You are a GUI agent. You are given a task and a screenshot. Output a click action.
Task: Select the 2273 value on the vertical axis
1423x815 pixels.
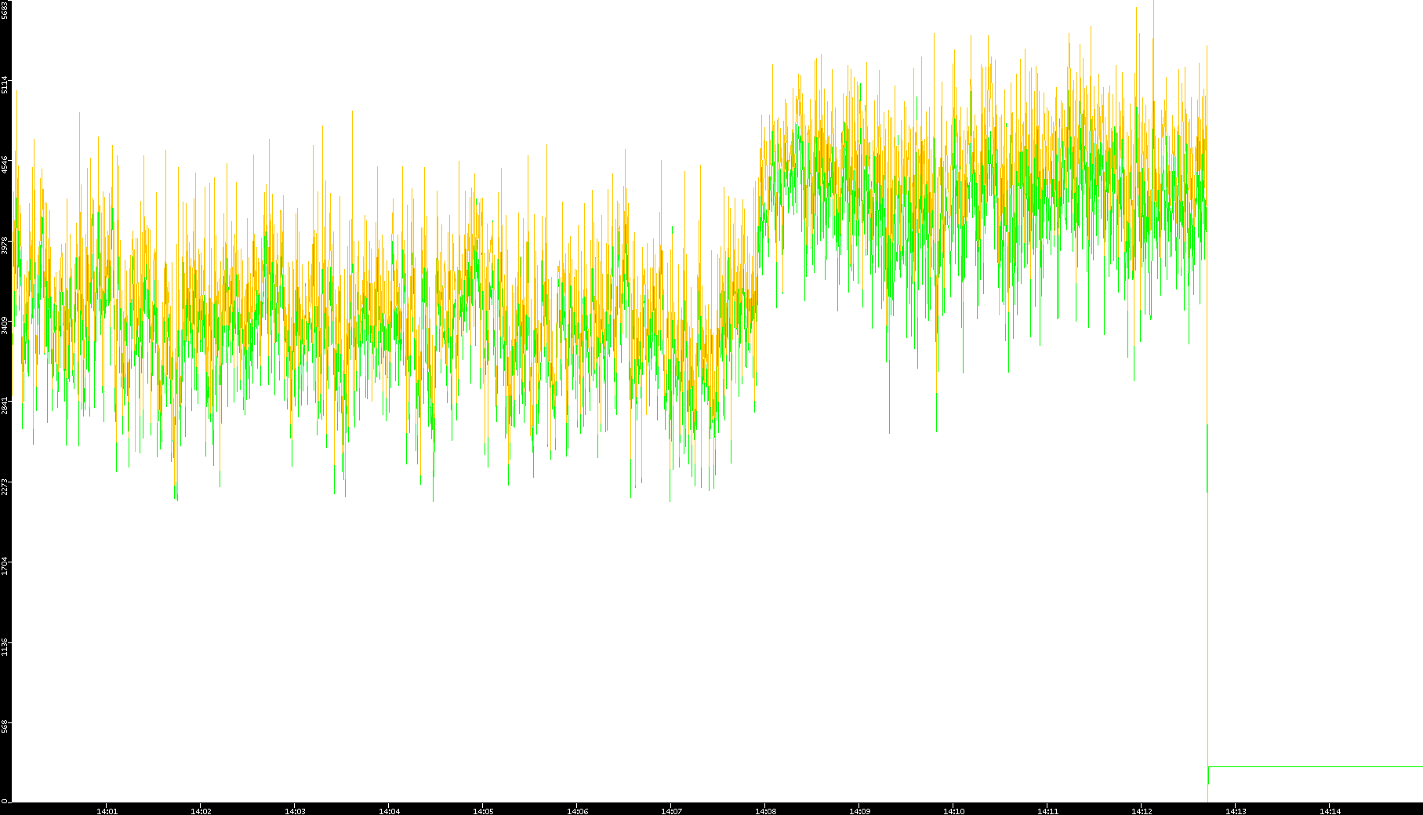click(x=5, y=486)
